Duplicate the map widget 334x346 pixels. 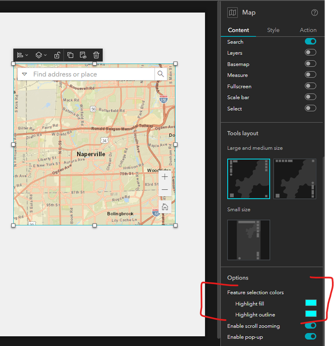71,55
